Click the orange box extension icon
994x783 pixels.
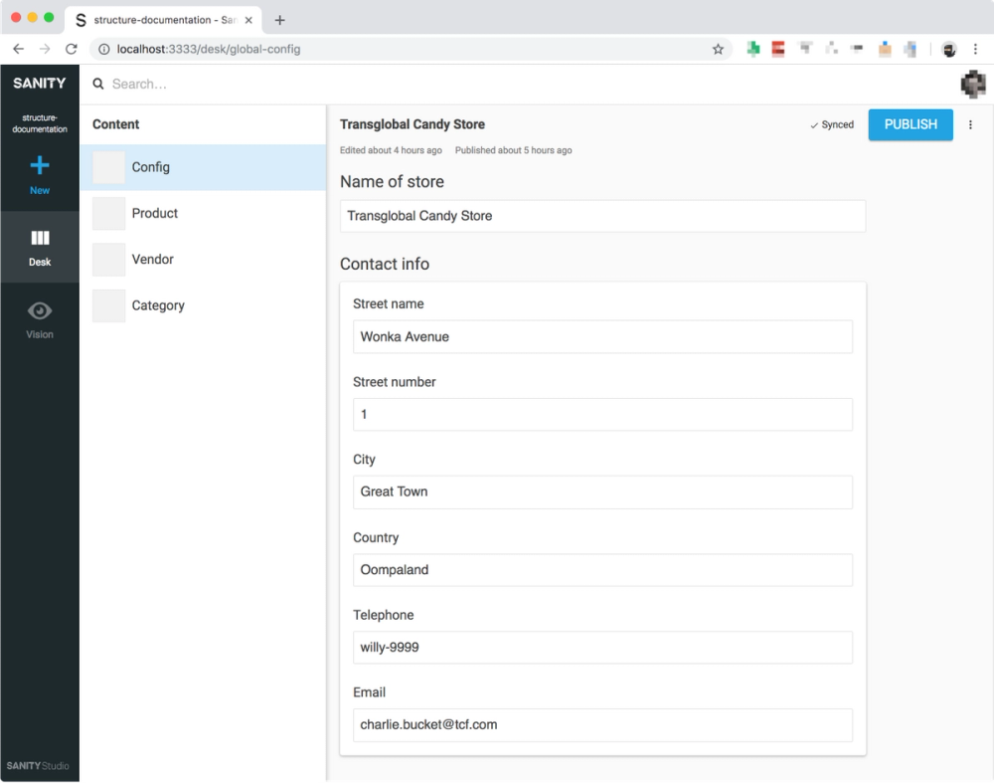885,49
